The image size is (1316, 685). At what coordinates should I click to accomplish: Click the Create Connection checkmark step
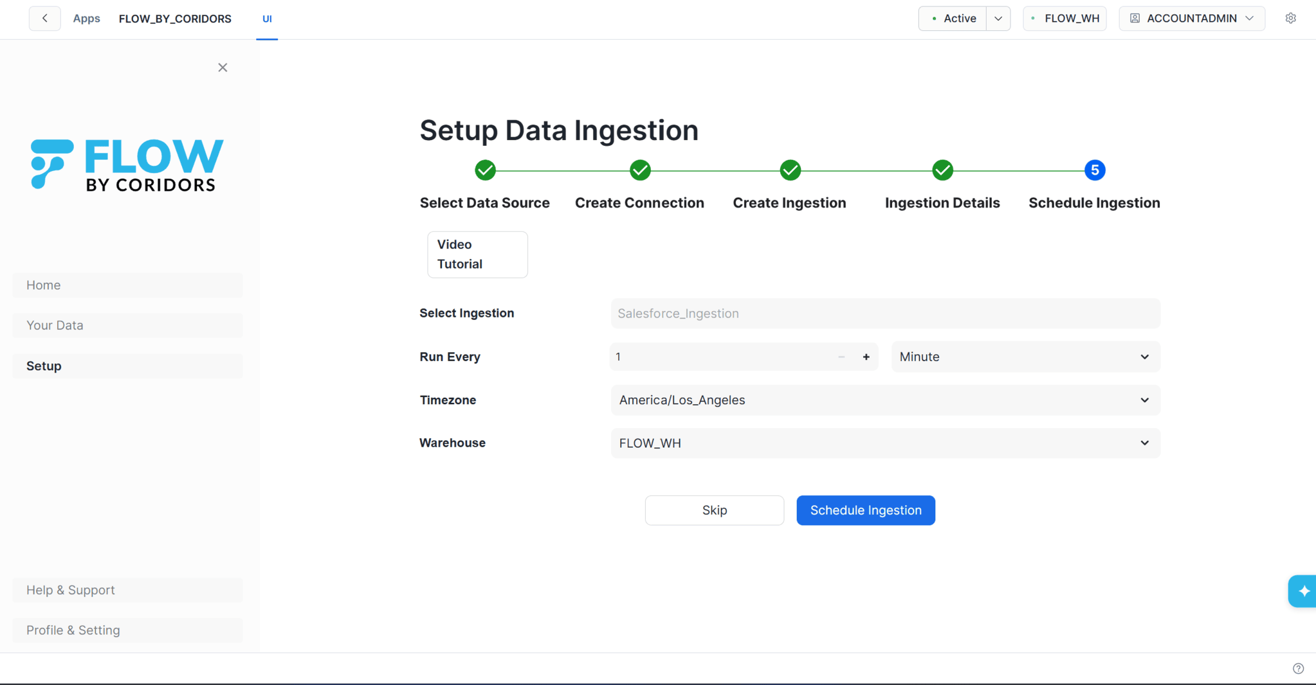tap(640, 170)
